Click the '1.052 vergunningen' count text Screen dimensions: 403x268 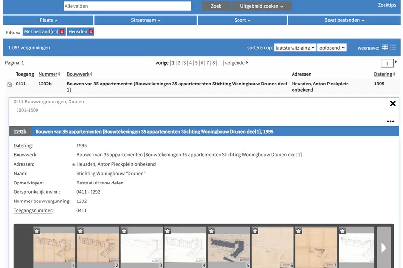tap(29, 48)
